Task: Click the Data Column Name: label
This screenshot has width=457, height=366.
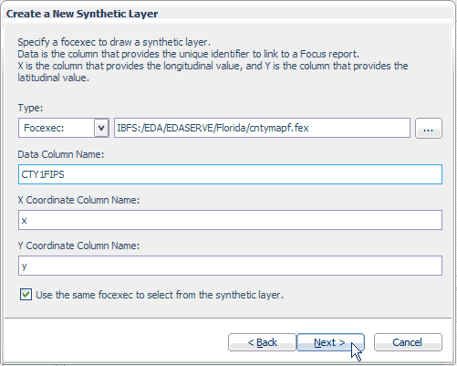Action: click(61, 154)
